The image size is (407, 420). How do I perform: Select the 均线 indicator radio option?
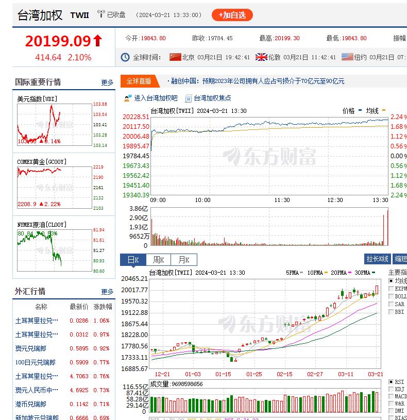(391, 281)
